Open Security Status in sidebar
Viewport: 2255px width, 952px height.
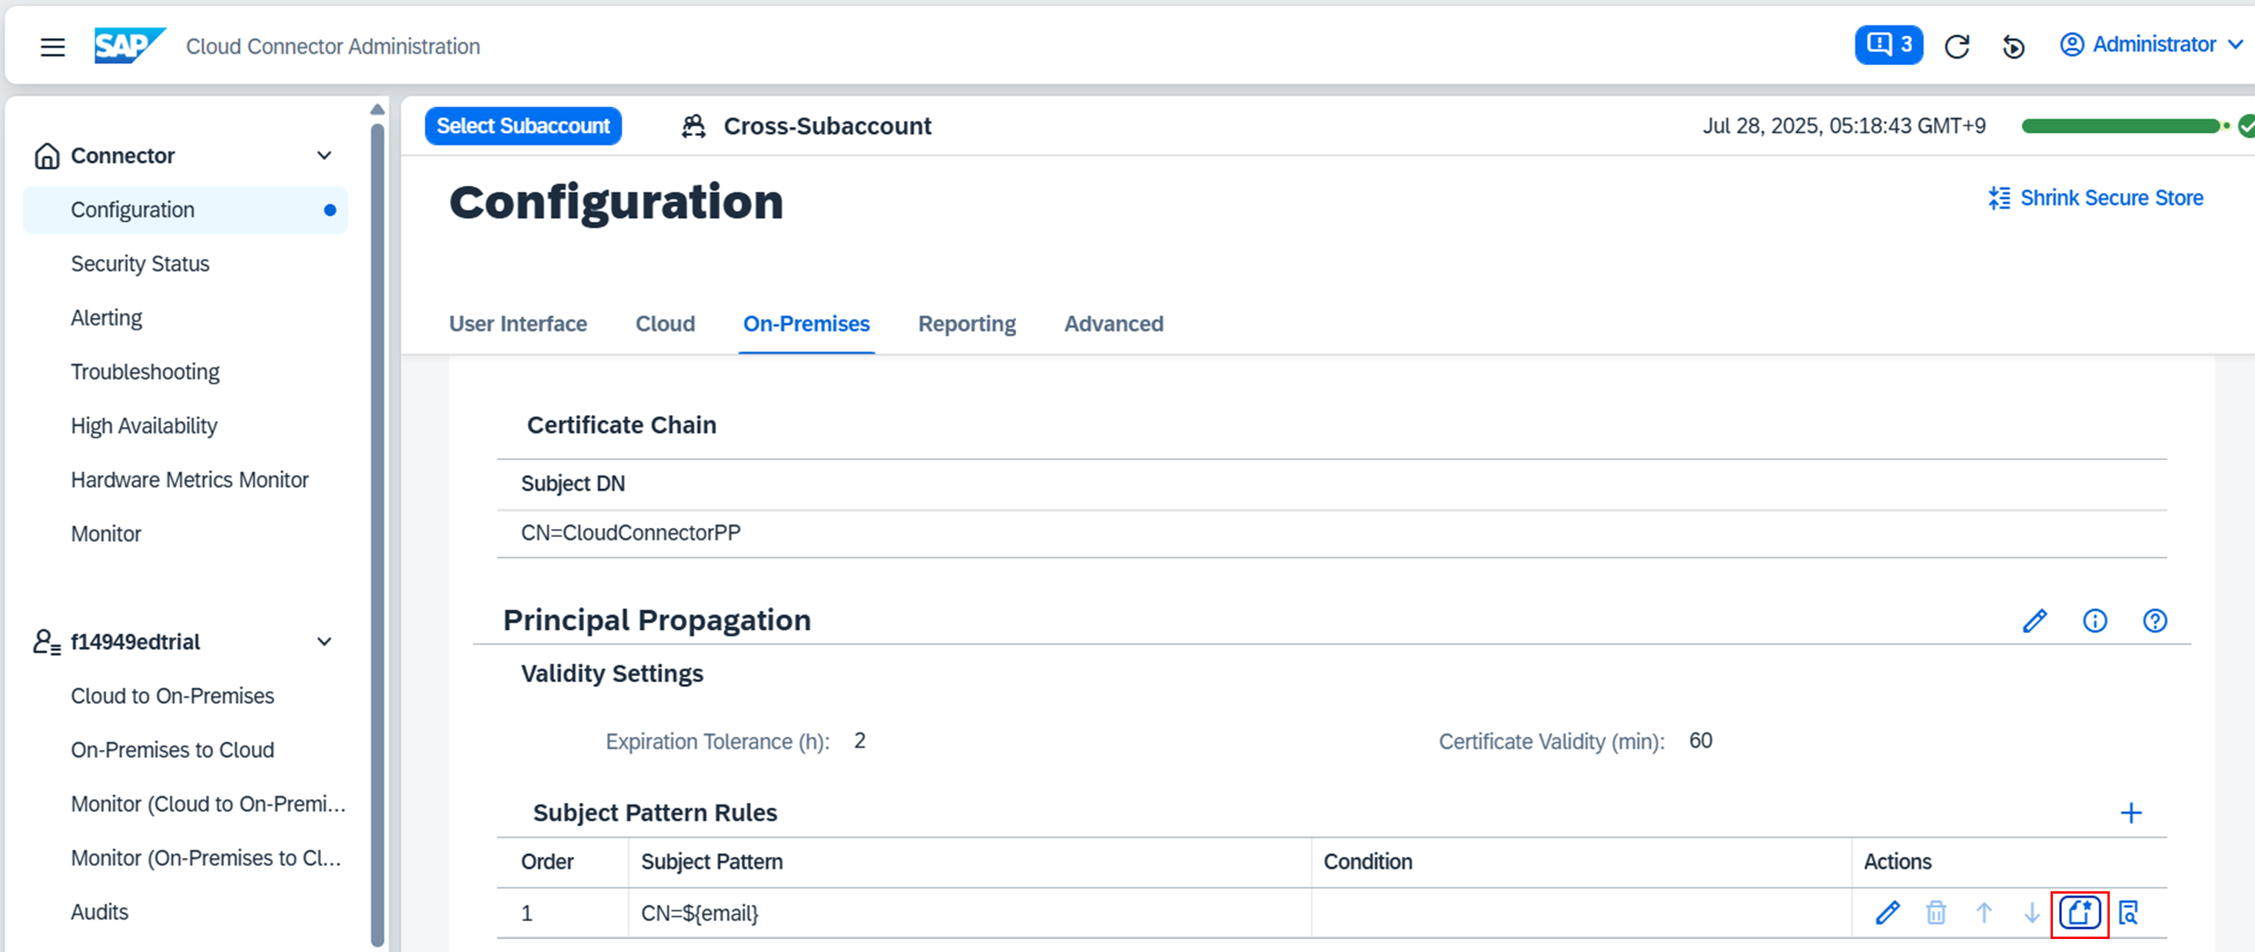[140, 264]
